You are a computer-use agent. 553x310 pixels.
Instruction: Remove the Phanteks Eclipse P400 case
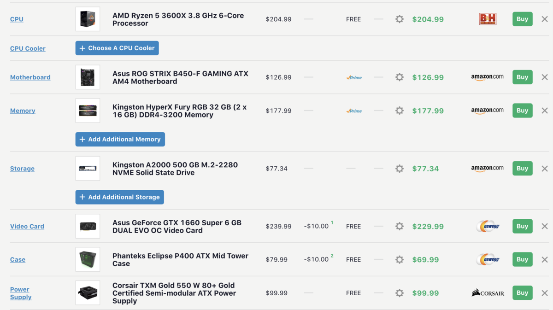545,259
